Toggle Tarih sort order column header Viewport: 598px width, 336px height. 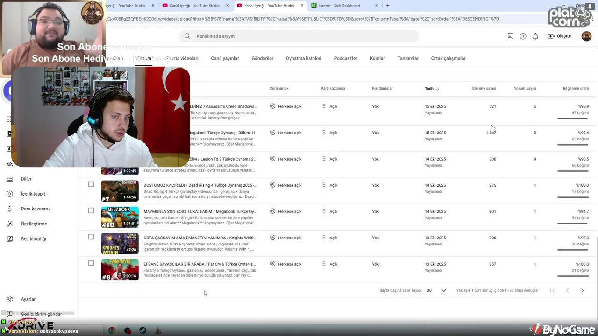431,88
